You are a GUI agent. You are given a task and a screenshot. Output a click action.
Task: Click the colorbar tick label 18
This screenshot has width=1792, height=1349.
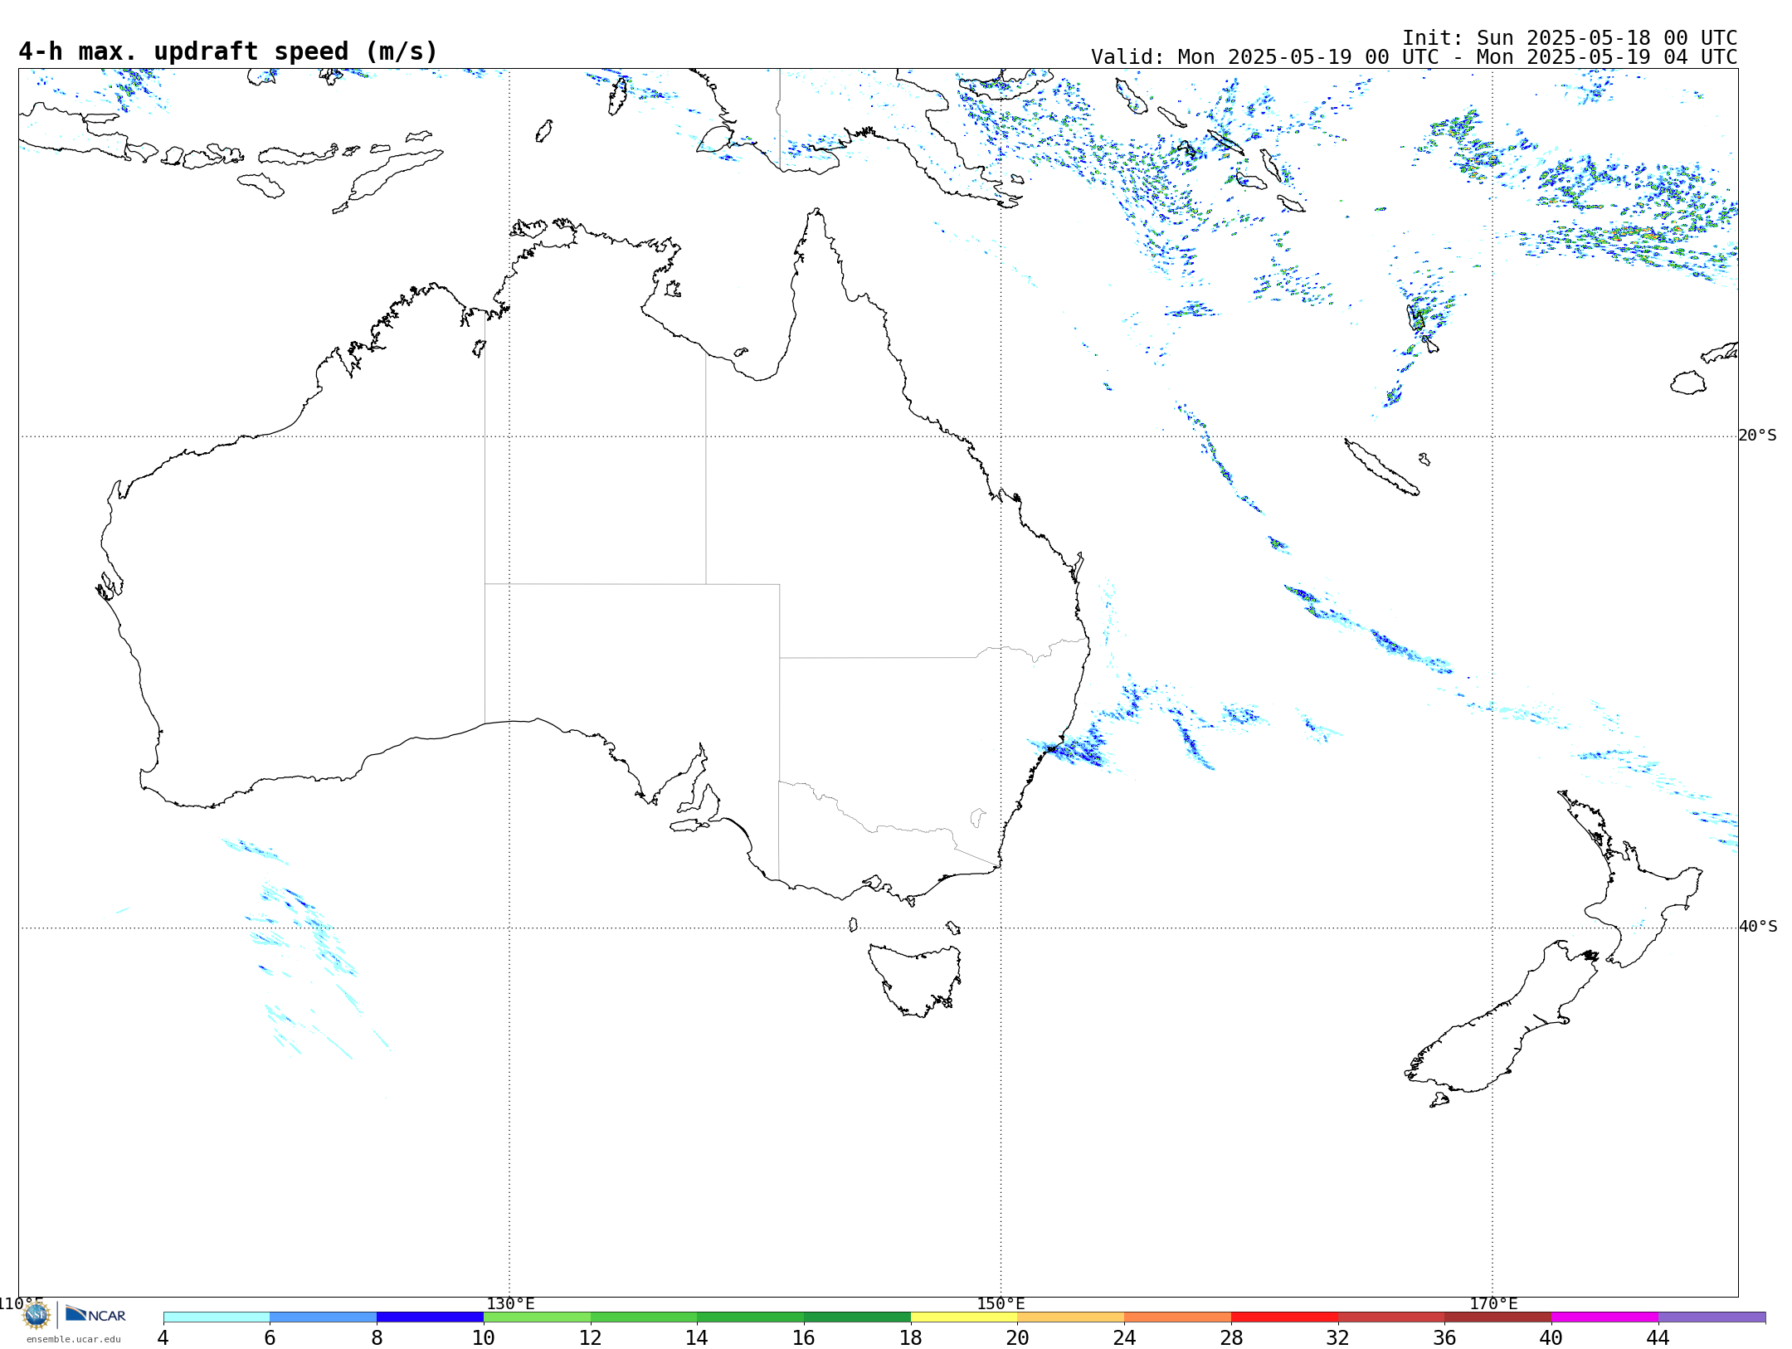point(911,1338)
